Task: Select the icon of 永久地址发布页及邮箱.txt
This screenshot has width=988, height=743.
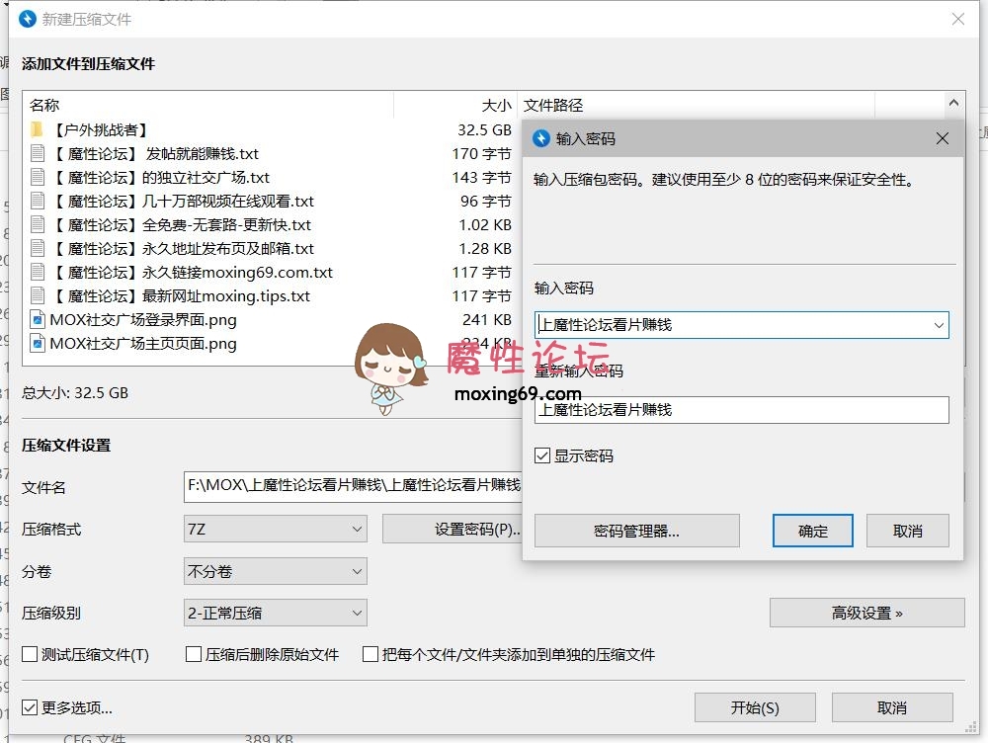Action: coord(36,248)
